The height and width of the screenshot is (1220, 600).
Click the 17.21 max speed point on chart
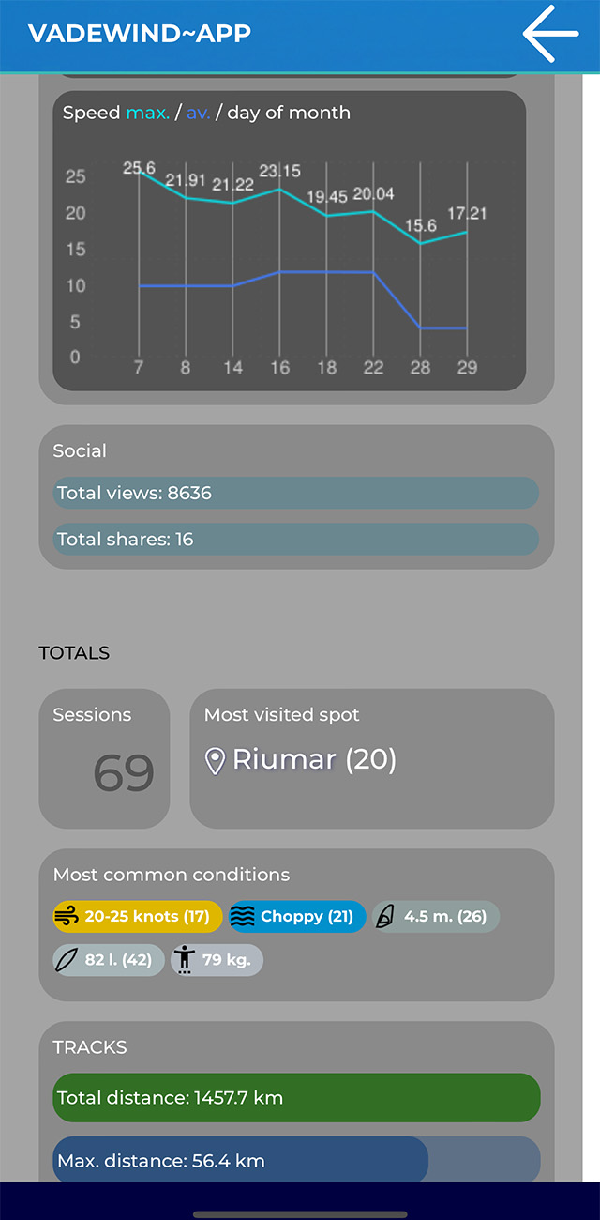[466, 232]
